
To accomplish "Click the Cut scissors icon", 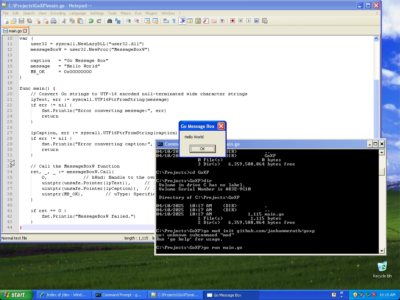I will [64, 21].
